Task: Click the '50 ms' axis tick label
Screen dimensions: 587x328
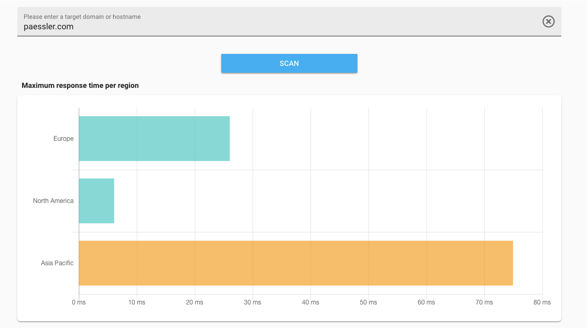Action: (x=368, y=302)
